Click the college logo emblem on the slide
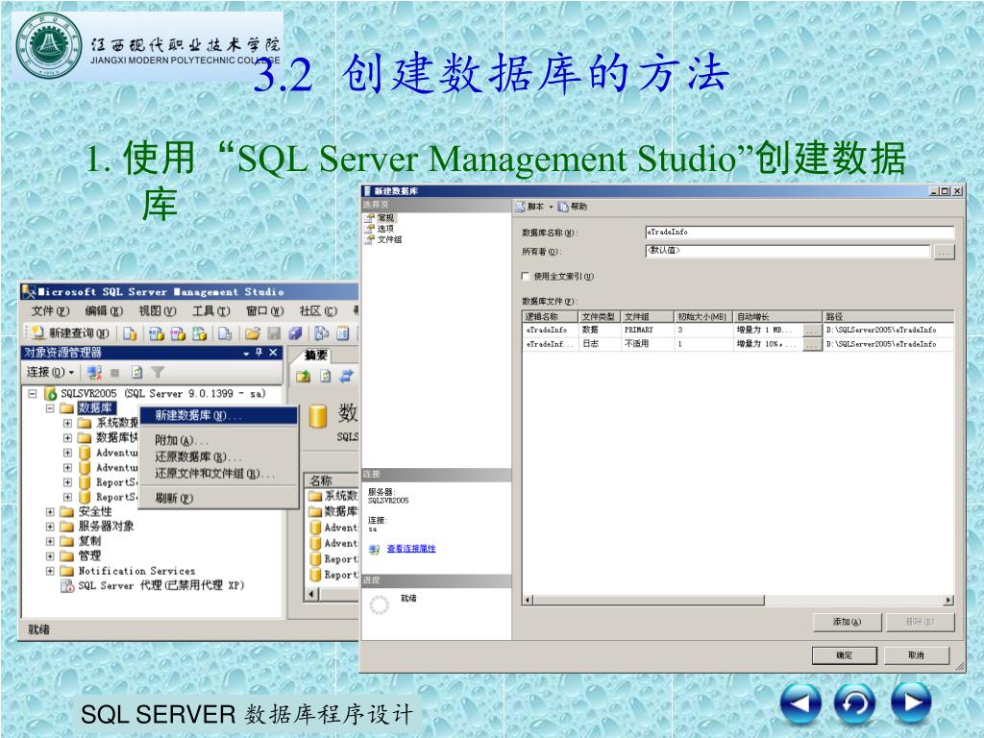Image resolution: width=984 pixels, height=738 pixels. (49, 45)
